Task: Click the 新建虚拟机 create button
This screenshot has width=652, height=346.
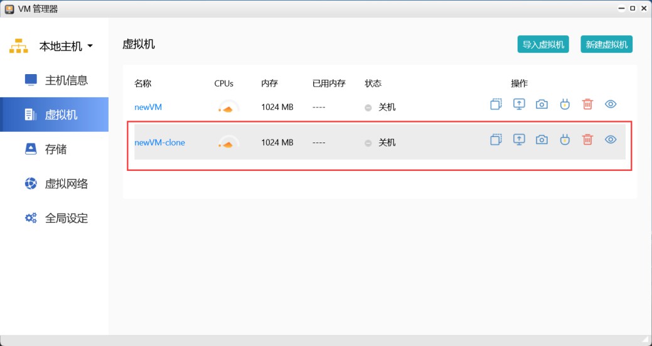Action: click(606, 45)
